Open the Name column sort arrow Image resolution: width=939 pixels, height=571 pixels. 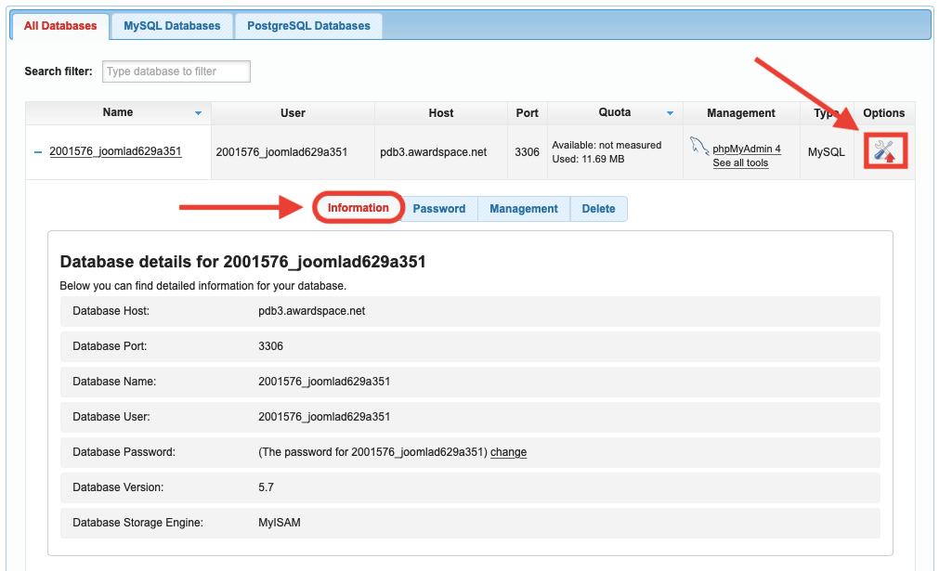point(198,113)
